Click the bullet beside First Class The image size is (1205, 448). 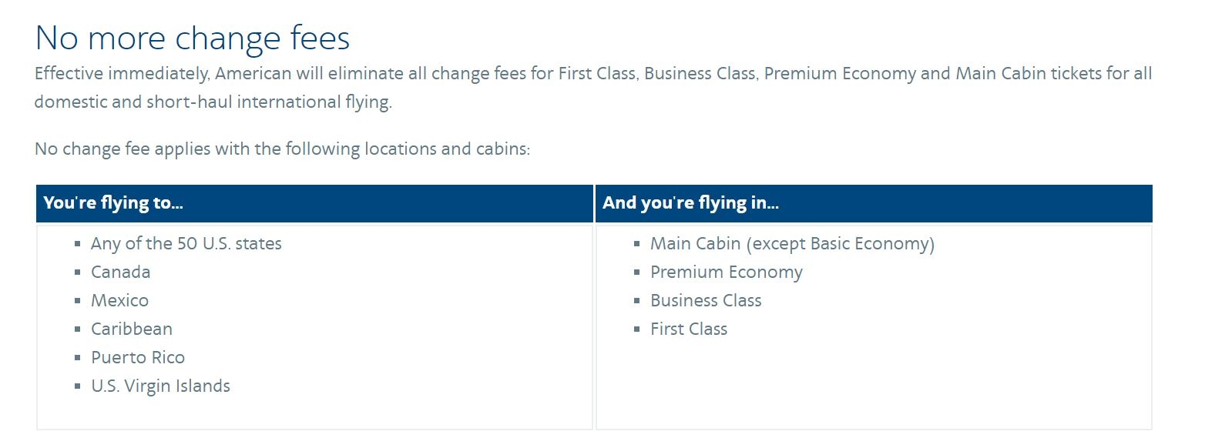637,329
